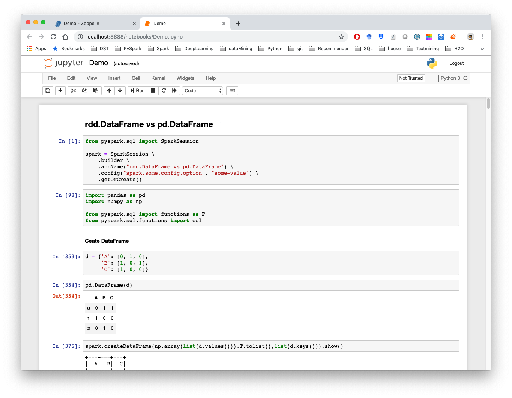Click the Python logo icon in header
The height and width of the screenshot is (398, 512).
(432, 63)
